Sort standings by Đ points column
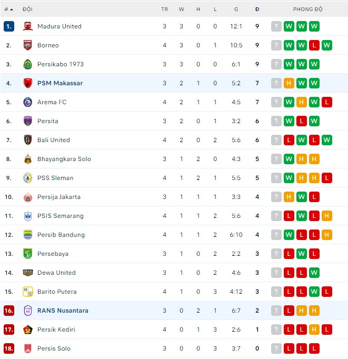Image resolution: width=348 pixels, height=359 pixels. 257,9
